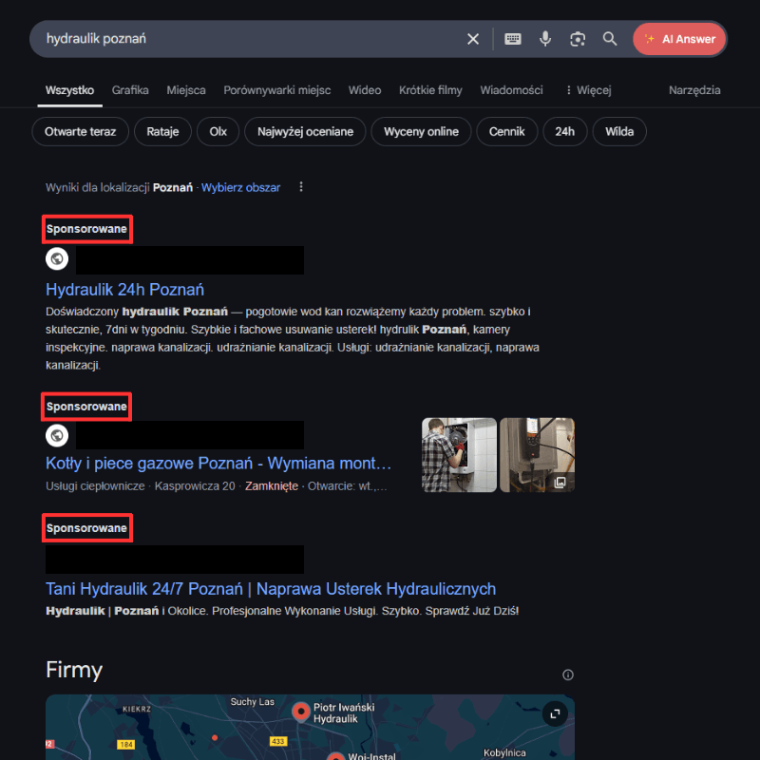Clear the search box text
Screen dimensions: 760x760
point(473,39)
